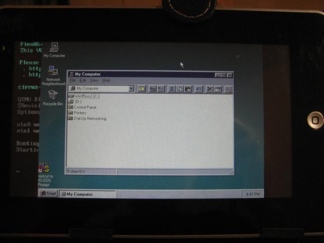Click the Undo toolbar icon

[199, 89]
